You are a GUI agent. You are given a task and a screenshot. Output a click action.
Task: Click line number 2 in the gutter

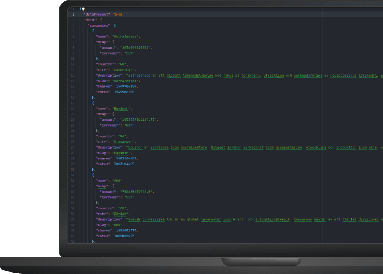coord(73,15)
